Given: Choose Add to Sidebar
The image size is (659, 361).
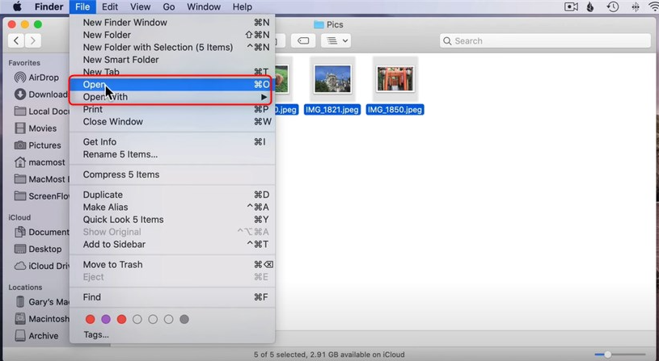Looking at the screenshot, I should coord(172,245).
